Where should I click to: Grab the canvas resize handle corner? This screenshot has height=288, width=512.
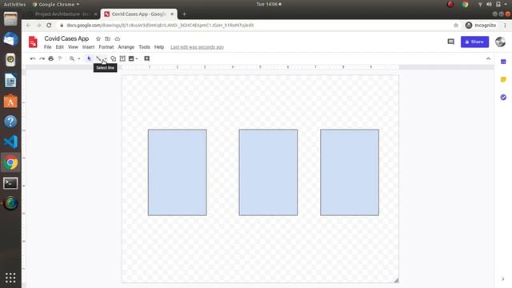(x=396, y=280)
